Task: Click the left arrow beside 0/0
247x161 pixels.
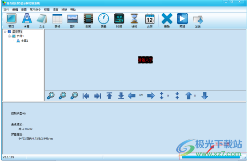Action: 131,96
